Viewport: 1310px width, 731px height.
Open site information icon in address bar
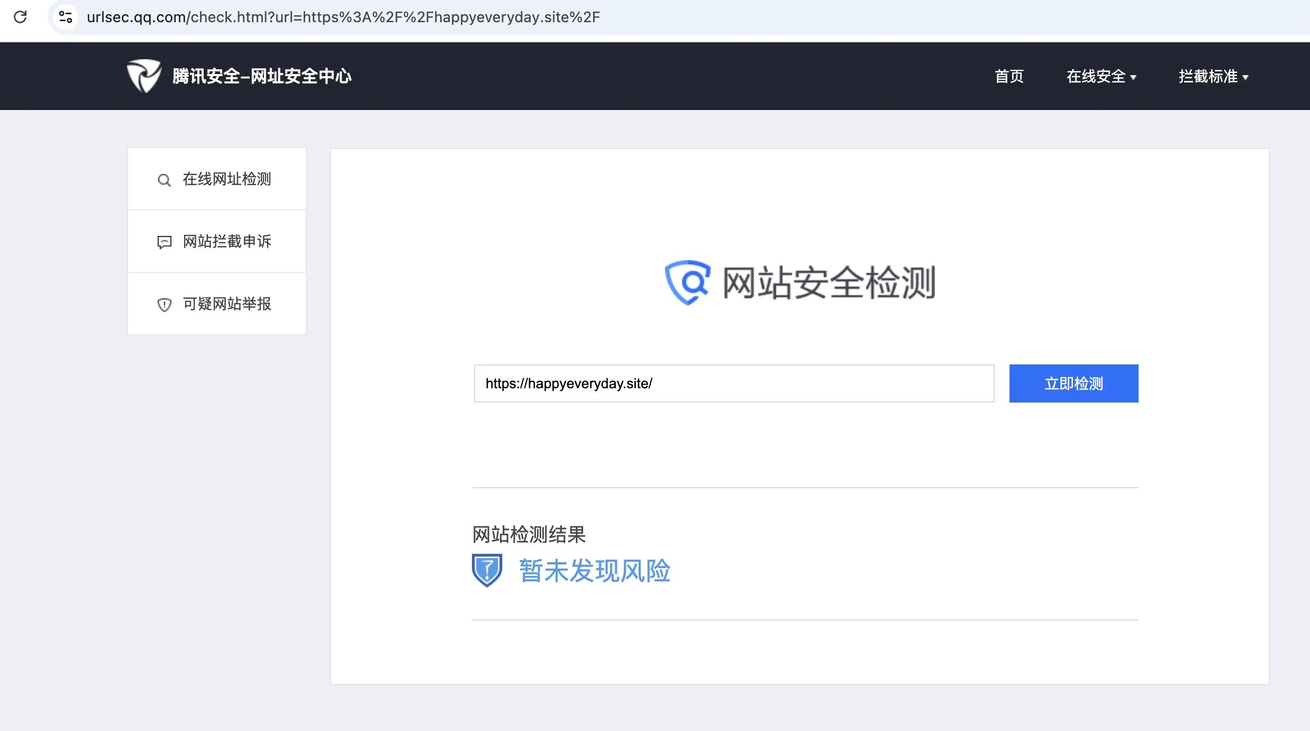click(x=66, y=17)
